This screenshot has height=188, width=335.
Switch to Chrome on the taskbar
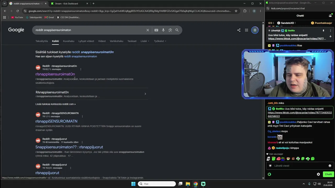pos(196,184)
